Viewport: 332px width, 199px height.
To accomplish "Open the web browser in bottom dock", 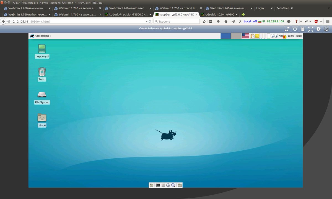I will pos(168,185).
